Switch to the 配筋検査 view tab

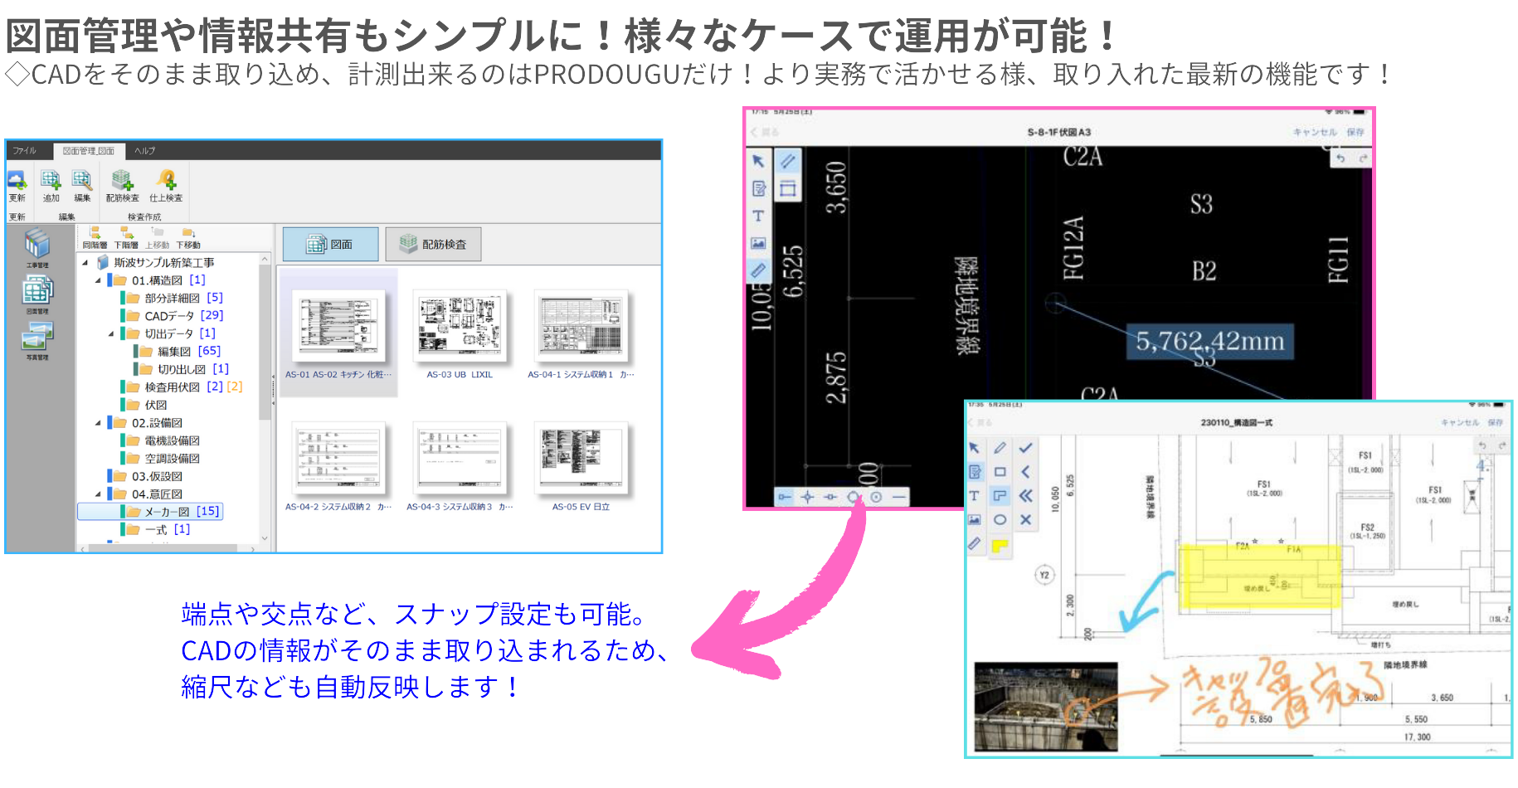tap(433, 245)
